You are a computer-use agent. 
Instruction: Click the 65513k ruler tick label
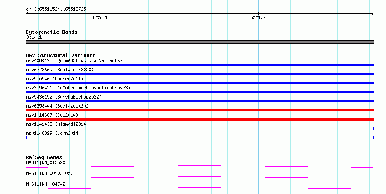[258, 17]
